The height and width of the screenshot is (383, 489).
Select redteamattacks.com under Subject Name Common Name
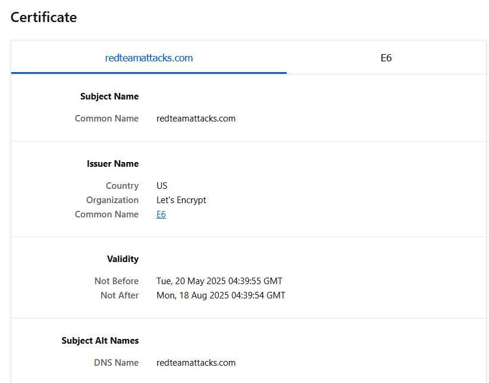point(196,119)
